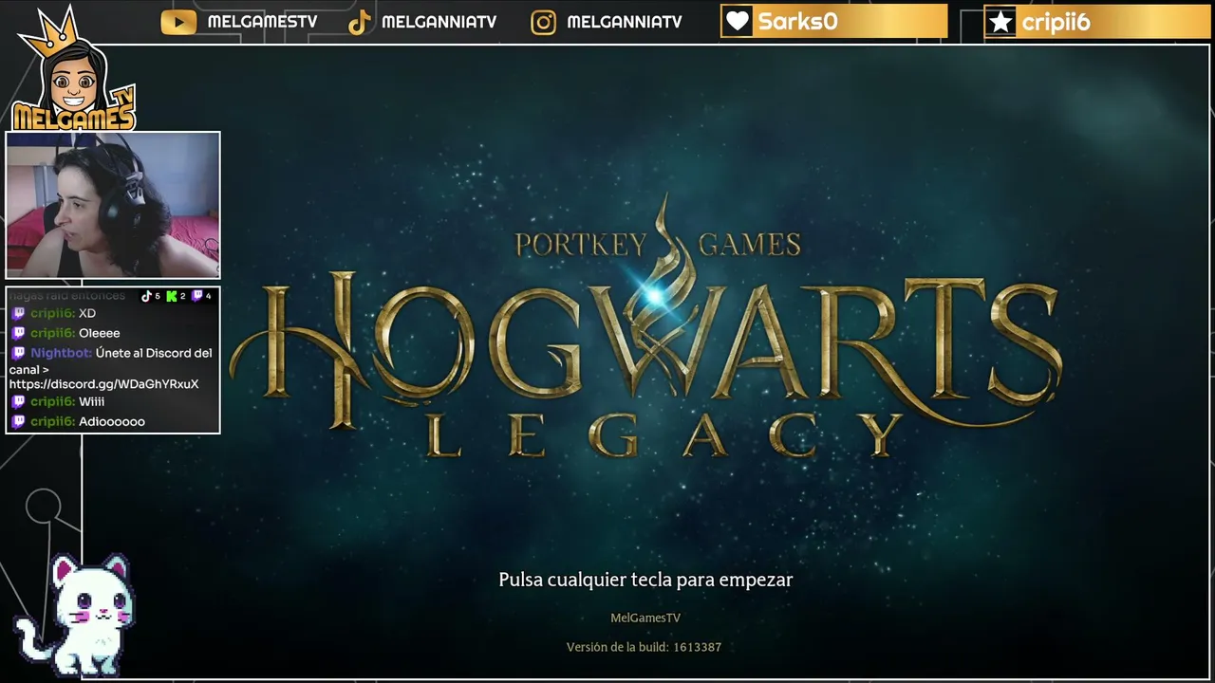Click cripii6 username on the 'XD' message

(x=52, y=314)
